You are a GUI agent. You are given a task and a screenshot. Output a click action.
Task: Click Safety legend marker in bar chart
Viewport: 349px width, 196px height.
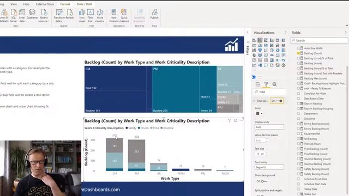coord(127,128)
